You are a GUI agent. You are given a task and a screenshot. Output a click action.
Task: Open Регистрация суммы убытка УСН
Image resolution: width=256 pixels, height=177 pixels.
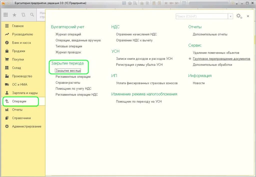click(x=139, y=64)
